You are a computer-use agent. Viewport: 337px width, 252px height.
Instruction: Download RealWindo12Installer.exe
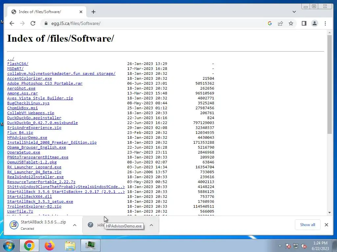click(x=36, y=177)
